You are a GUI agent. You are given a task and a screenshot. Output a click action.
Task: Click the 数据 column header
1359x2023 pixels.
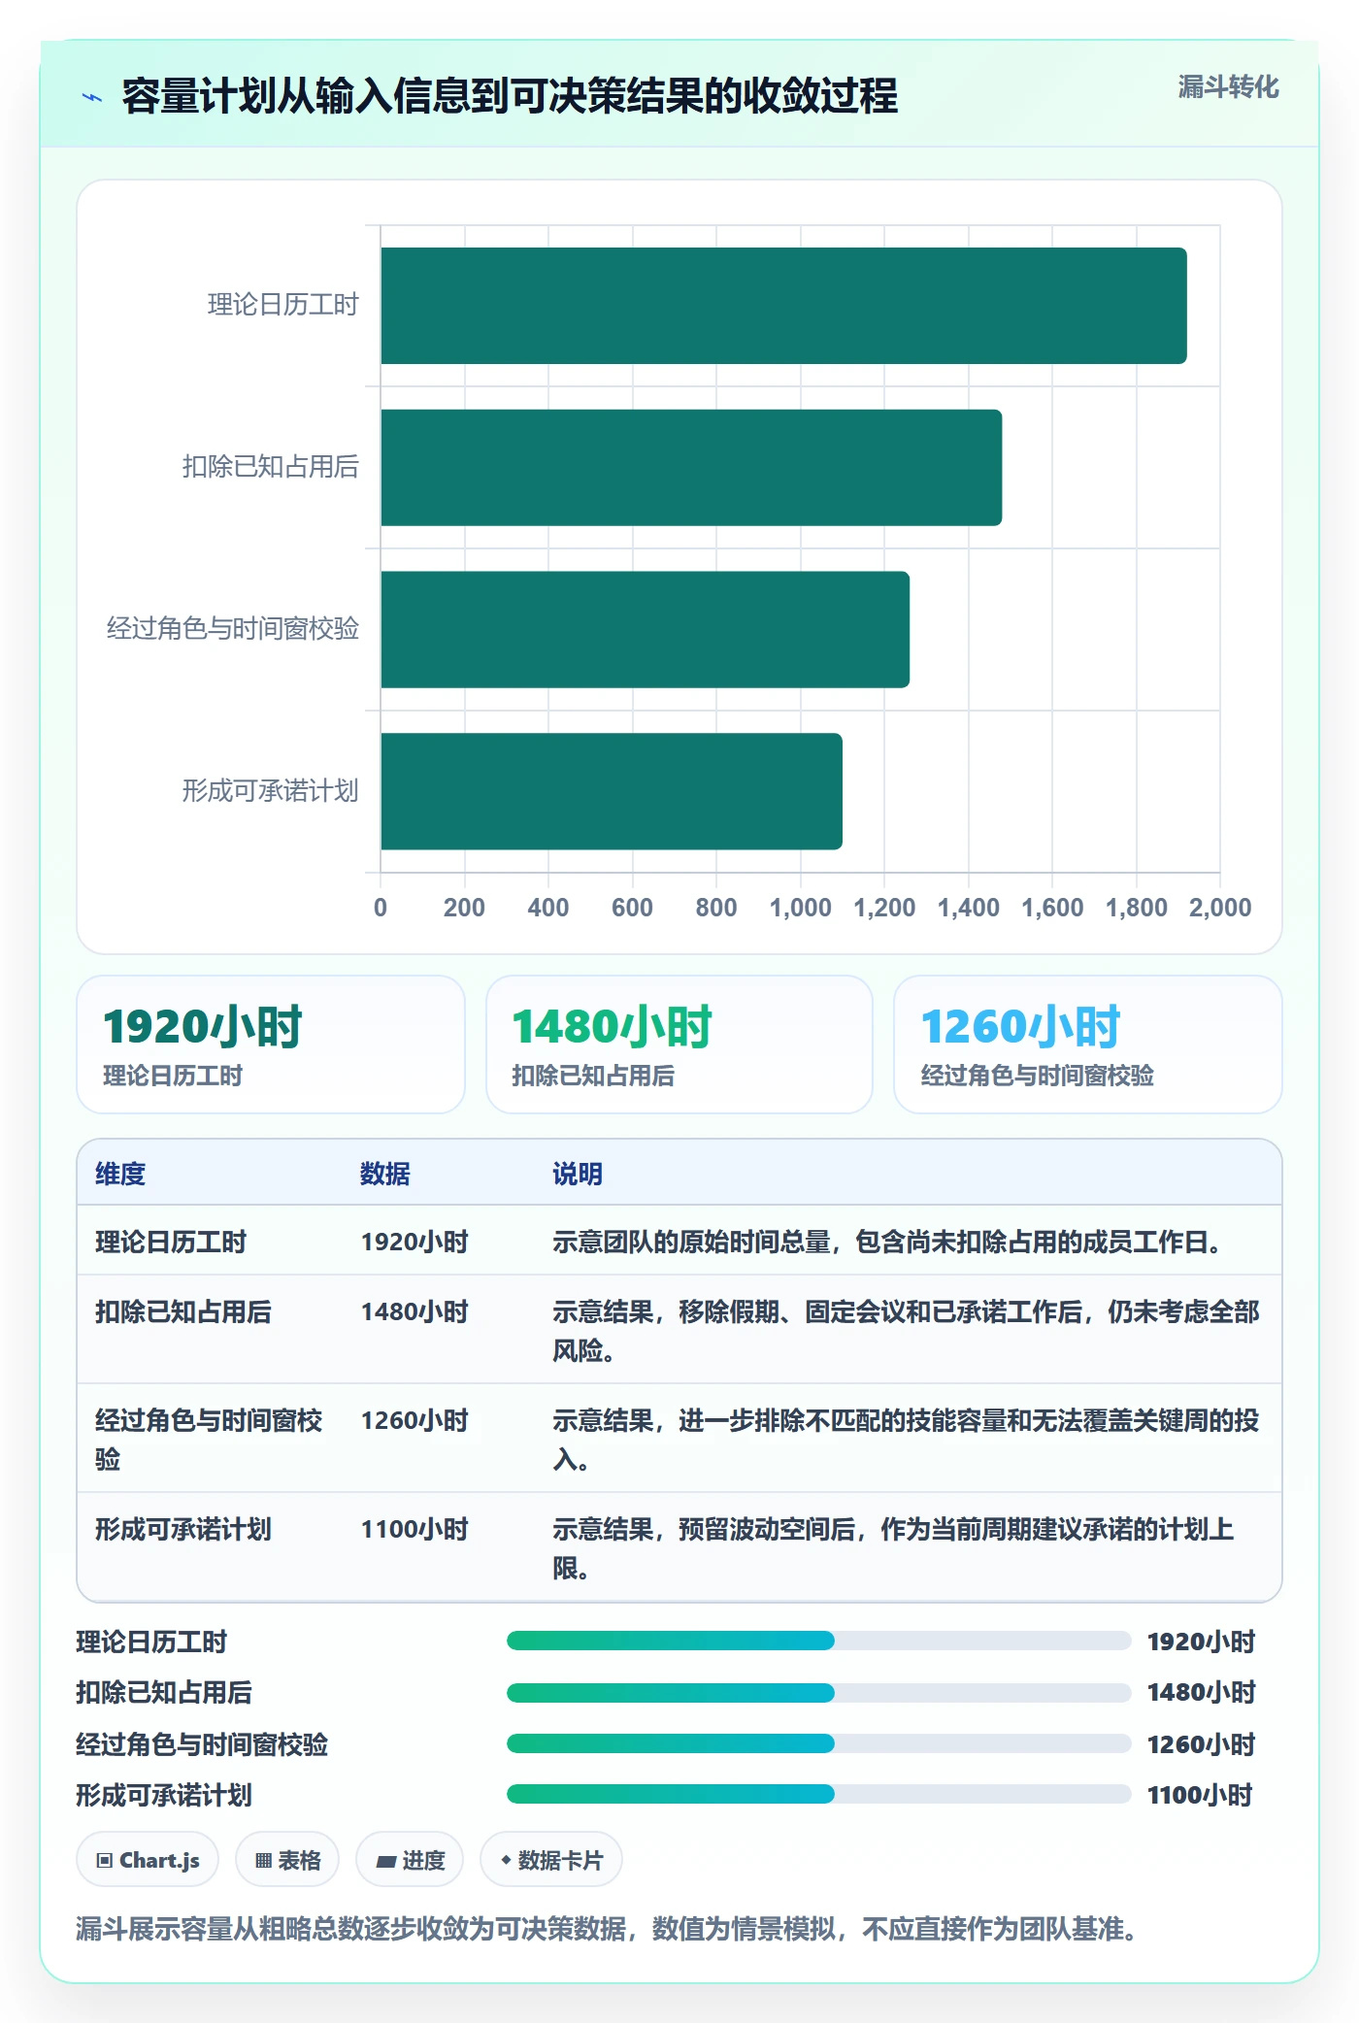click(385, 1174)
